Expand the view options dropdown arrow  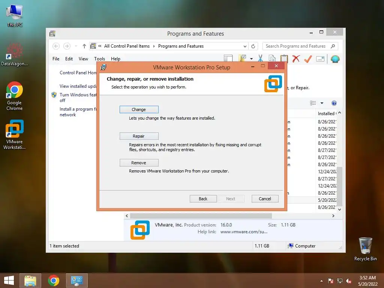point(322,103)
